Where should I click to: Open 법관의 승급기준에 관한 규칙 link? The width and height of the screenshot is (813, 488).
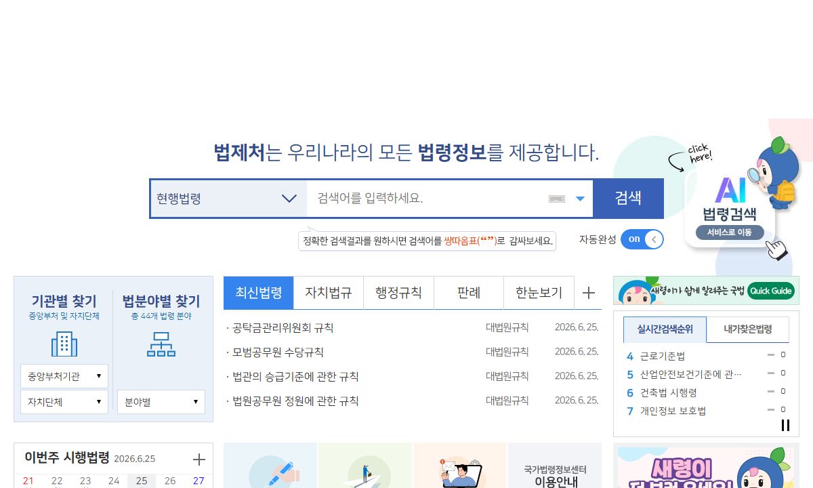(x=295, y=377)
